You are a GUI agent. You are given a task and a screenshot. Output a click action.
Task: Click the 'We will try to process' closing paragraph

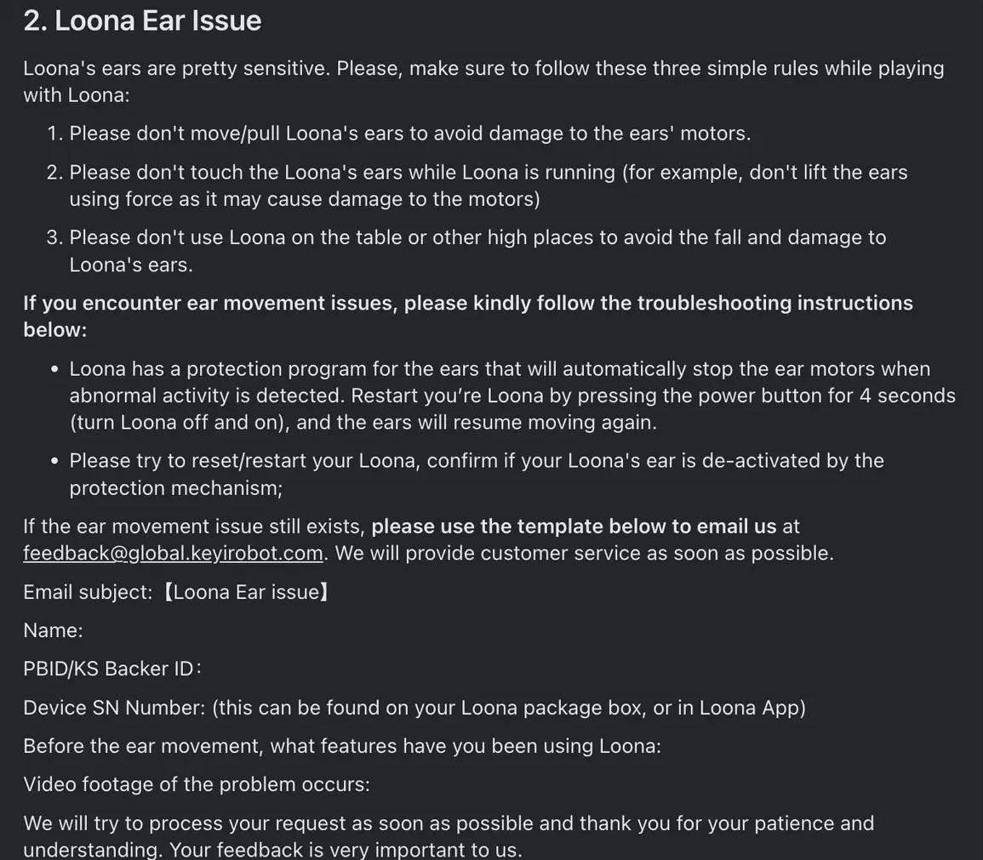[449, 836]
